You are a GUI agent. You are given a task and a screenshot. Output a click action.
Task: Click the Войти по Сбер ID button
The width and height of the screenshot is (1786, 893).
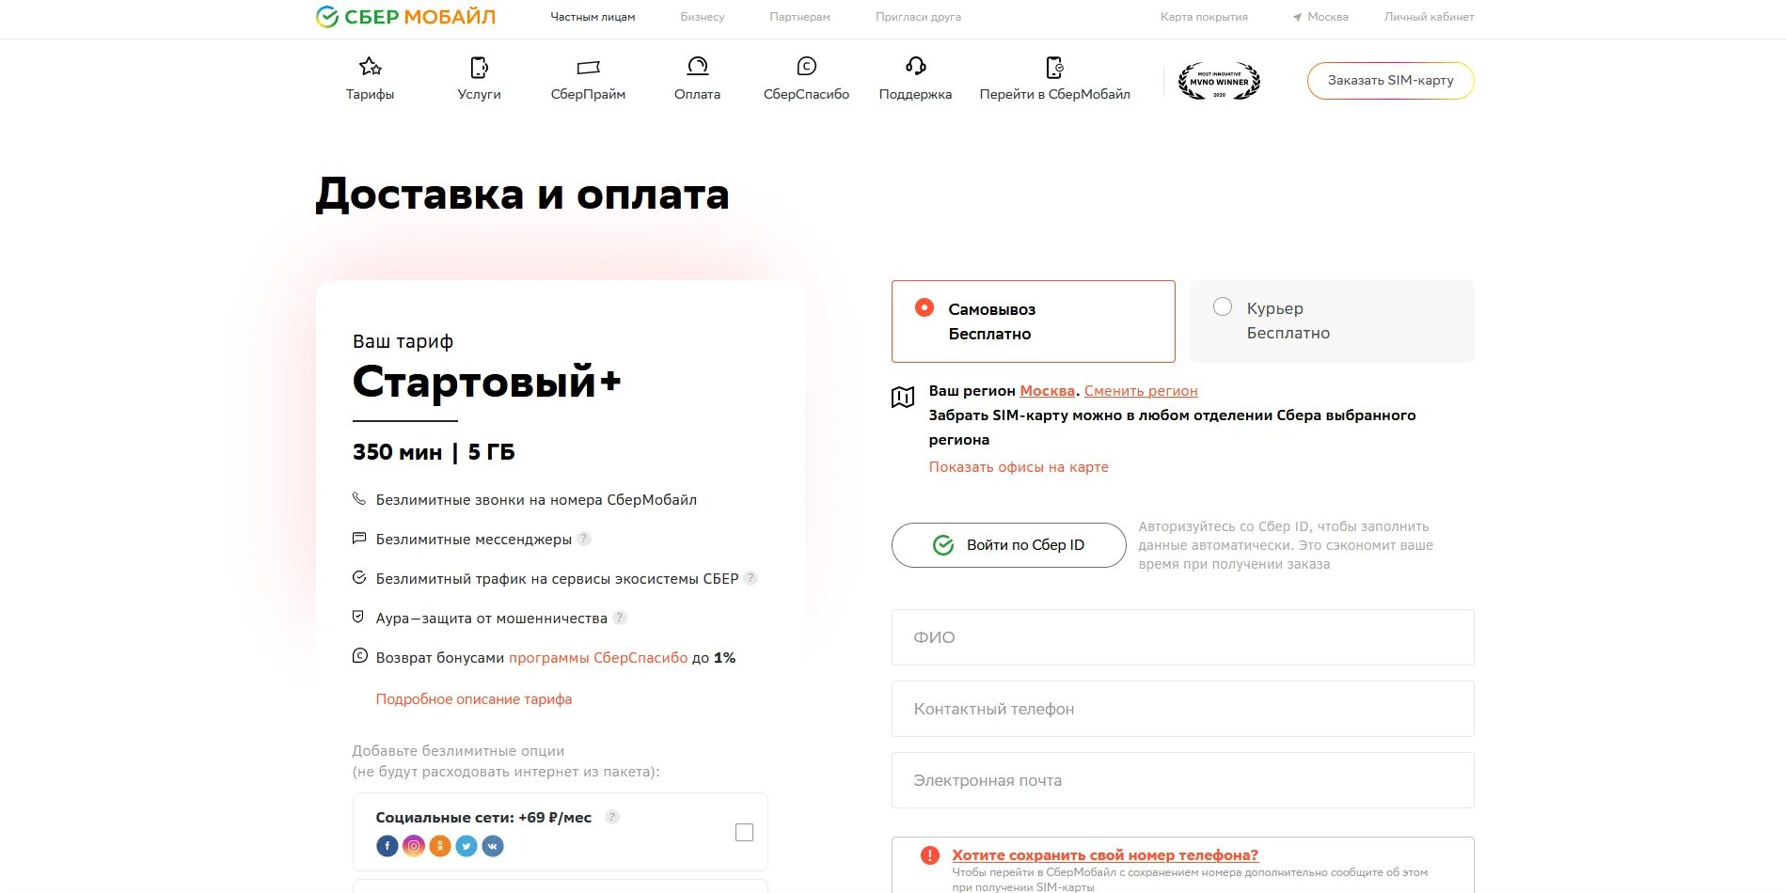point(1009,545)
